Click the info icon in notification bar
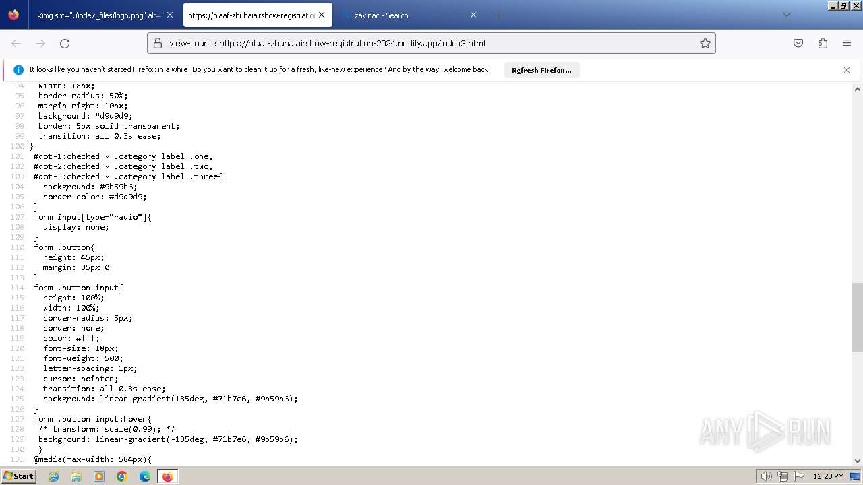Screen dimensions: 863x485 point(18,70)
